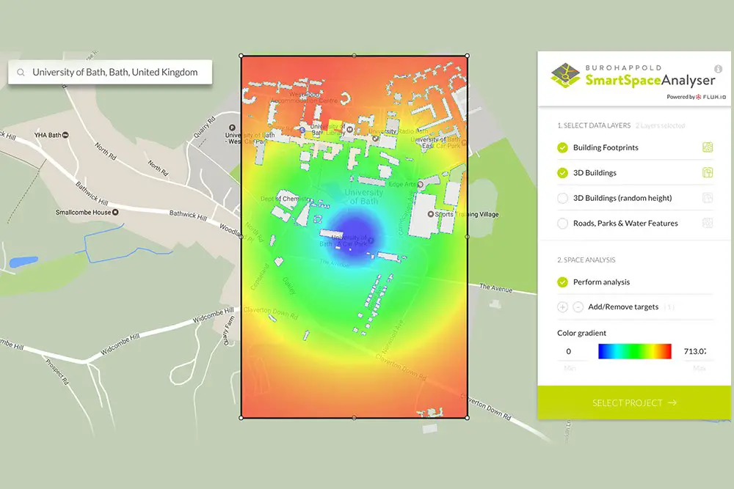Click the icon beside 3D Buildings (random height)

(708, 198)
